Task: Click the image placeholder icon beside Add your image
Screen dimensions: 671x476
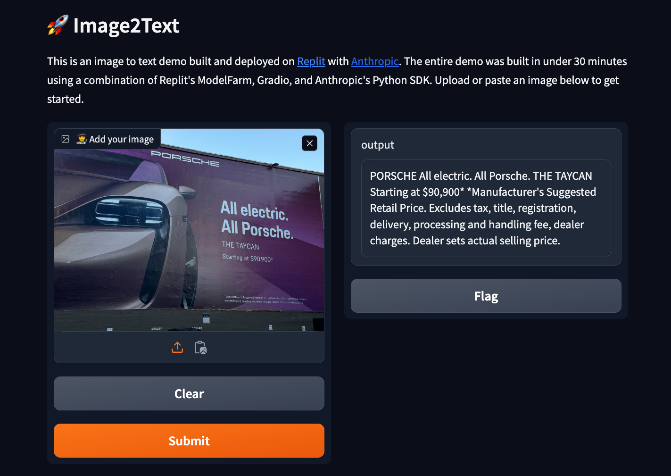Action: pos(66,139)
